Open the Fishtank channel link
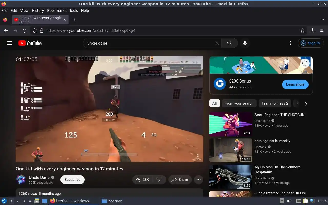This screenshot has height=205, width=328. (x=260, y=147)
